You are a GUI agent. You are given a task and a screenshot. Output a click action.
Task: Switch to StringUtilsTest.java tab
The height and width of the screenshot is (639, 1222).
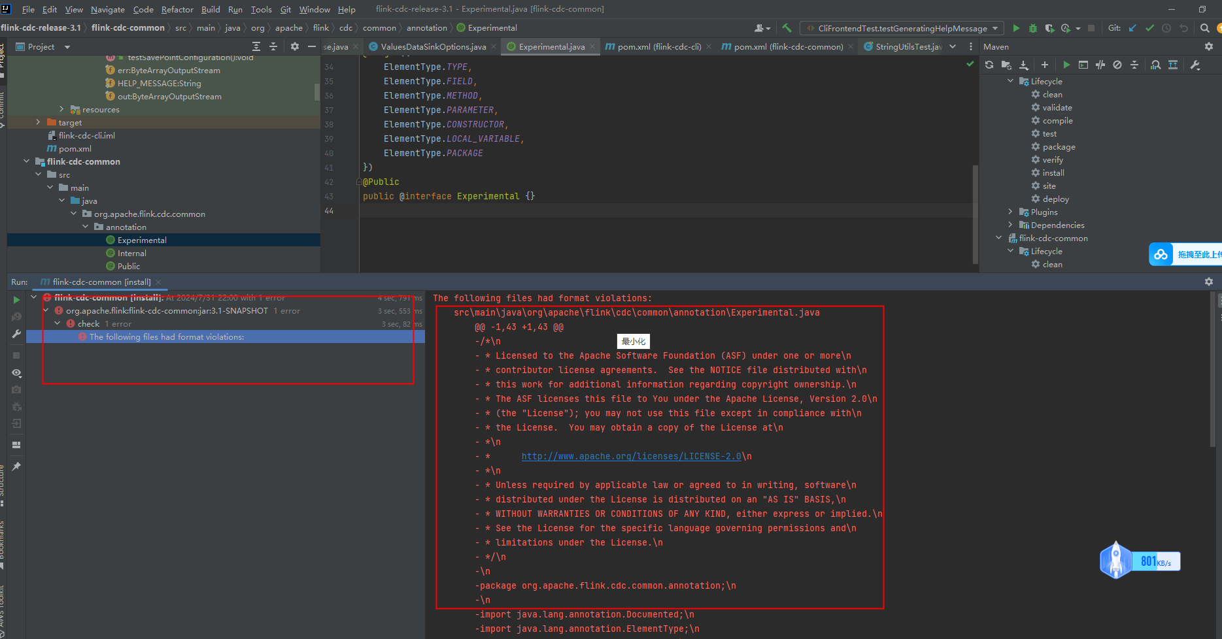click(x=903, y=46)
